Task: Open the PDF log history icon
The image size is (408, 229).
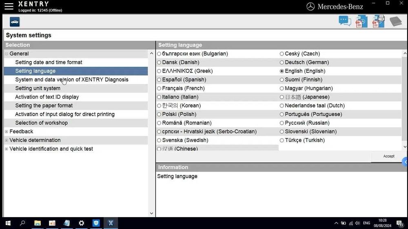Action: [x=361, y=21]
